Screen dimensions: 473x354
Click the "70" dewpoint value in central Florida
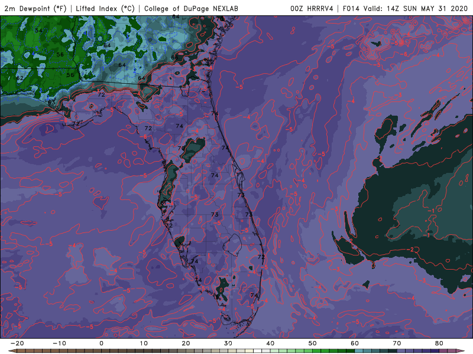coord(181,148)
